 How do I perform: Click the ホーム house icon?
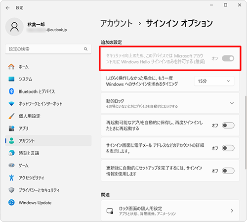click(11, 67)
